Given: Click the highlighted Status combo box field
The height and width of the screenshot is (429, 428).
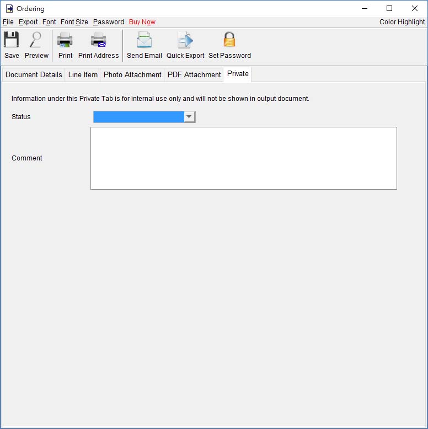Looking at the screenshot, I should click(x=139, y=117).
